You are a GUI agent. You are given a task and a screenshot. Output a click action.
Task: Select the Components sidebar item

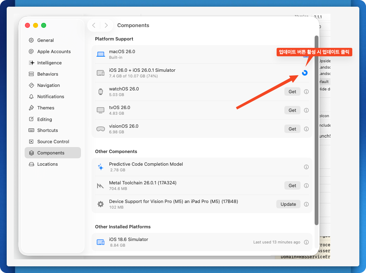point(53,153)
